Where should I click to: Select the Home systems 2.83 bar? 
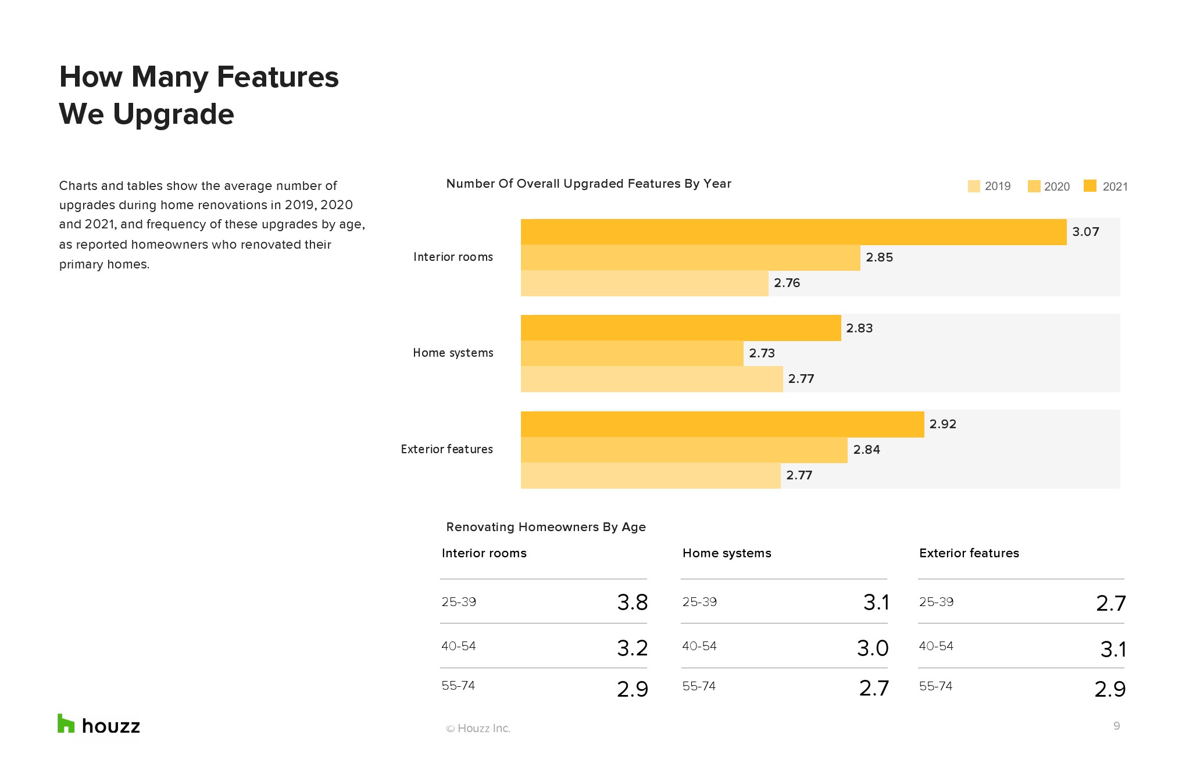point(680,328)
